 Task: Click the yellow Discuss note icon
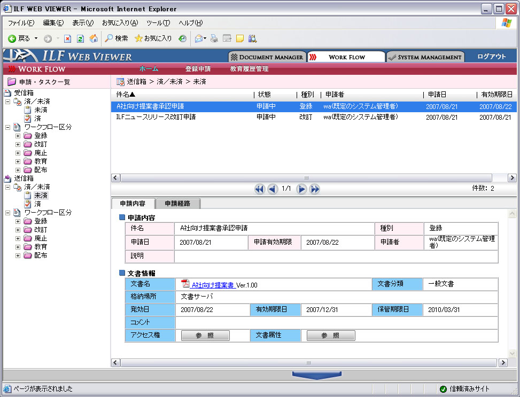[x=240, y=39]
